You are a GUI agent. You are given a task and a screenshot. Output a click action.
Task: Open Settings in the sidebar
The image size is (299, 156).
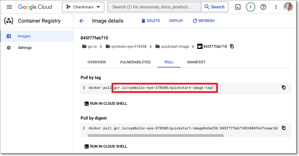click(37, 48)
